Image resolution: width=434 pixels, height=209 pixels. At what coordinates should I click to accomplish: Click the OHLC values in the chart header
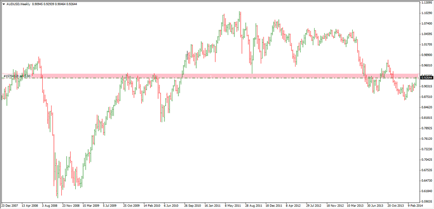55,4
